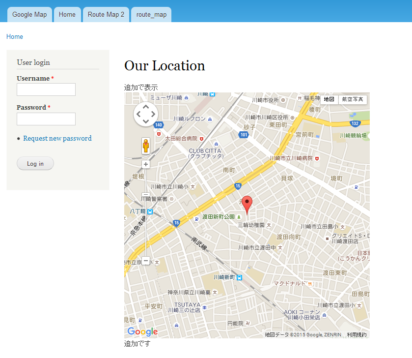Zoom out with the minus button
412x358 pixels.
146,261
